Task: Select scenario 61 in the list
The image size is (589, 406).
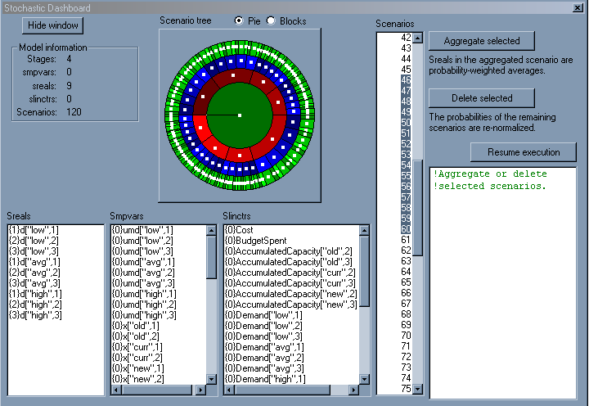Action: [x=406, y=240]
